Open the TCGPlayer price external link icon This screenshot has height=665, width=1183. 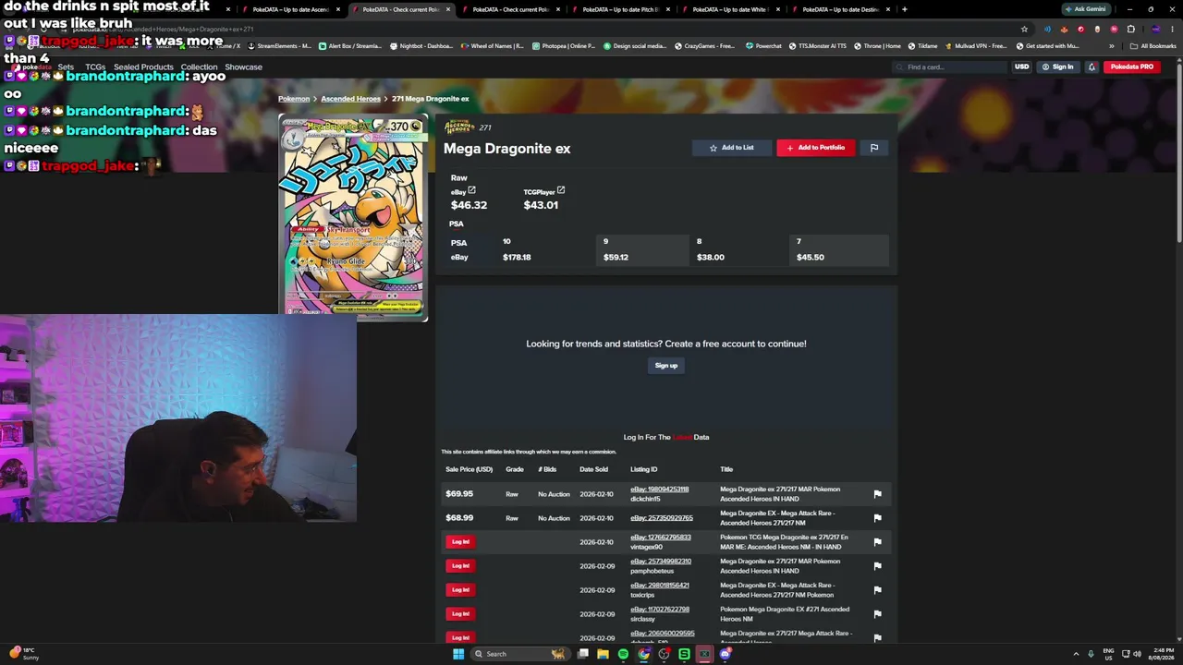[560, 190]
